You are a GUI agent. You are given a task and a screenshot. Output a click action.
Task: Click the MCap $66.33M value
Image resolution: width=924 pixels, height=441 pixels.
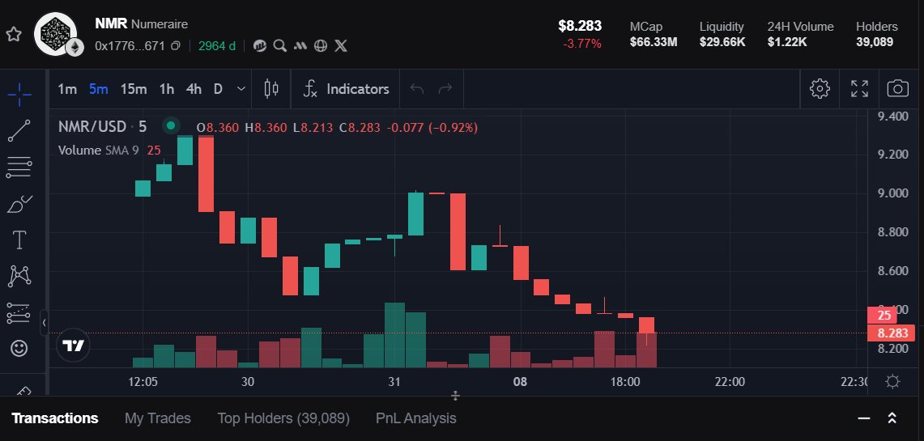[653, 42]
